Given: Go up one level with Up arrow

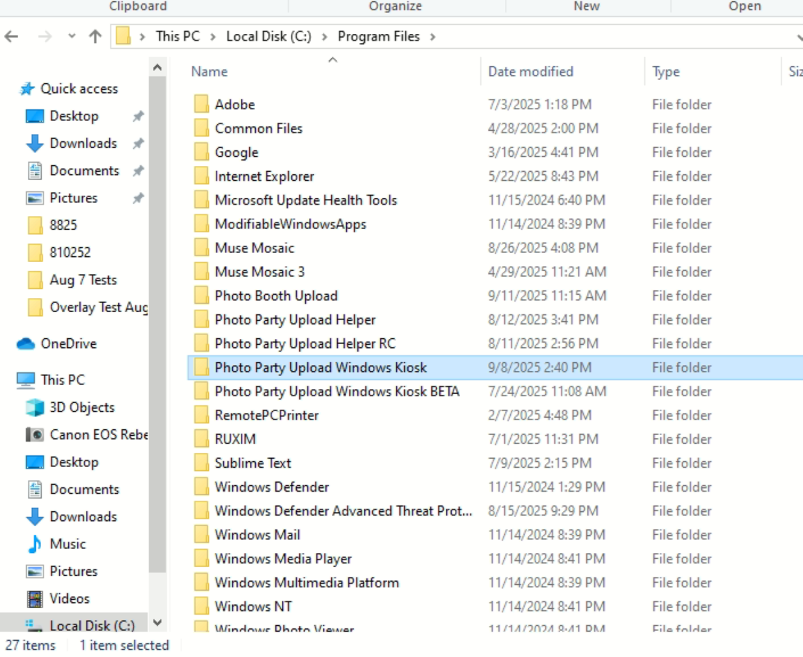Looking at the screenshot, I should tap(95, 36).
